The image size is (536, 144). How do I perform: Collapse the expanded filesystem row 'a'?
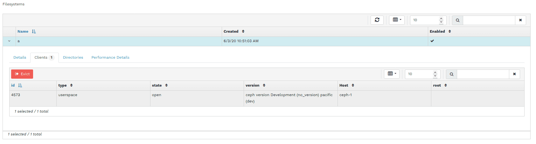click(x=9, y=41)
